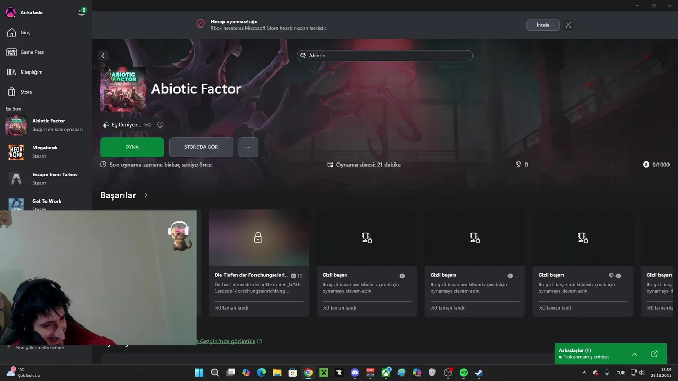Click the account mismatch warning icon
Screen dimensions: 678x381
click(x=201, y=23)
